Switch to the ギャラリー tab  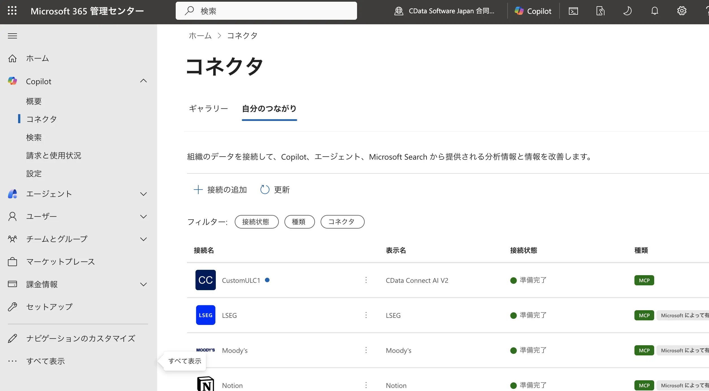(x=208, y=108)
